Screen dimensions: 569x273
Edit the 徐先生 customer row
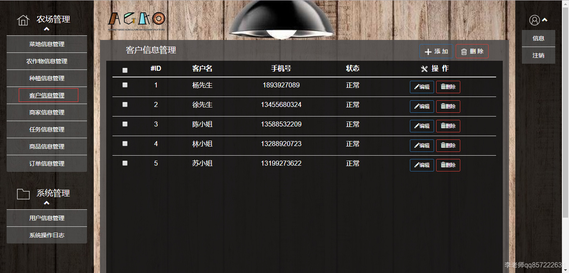click(x=422, y=107)
